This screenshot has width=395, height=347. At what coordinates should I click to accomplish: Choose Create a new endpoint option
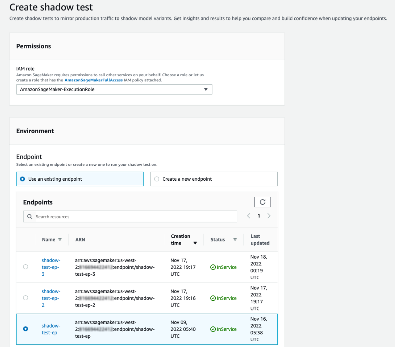click(157, 179)
